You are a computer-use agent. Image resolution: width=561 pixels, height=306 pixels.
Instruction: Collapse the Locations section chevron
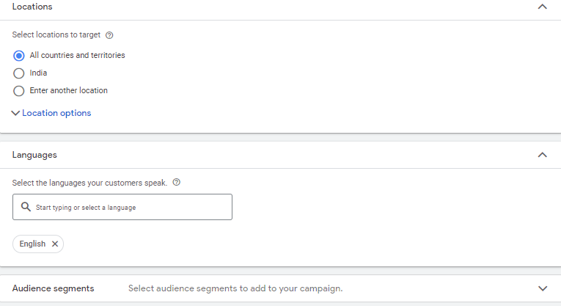point(543,7)
